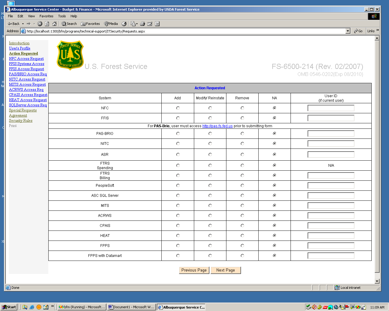The image size is (389, 311).
Task: Select the Remove radio for PeopleSoft
Action: 242,186
